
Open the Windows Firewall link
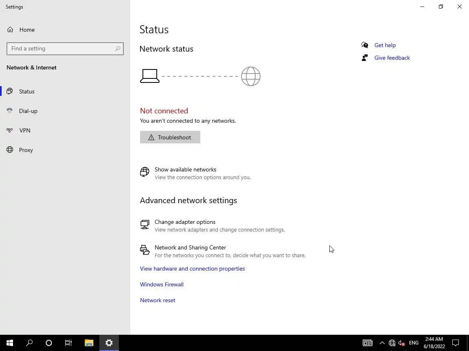tap(162, 284)
